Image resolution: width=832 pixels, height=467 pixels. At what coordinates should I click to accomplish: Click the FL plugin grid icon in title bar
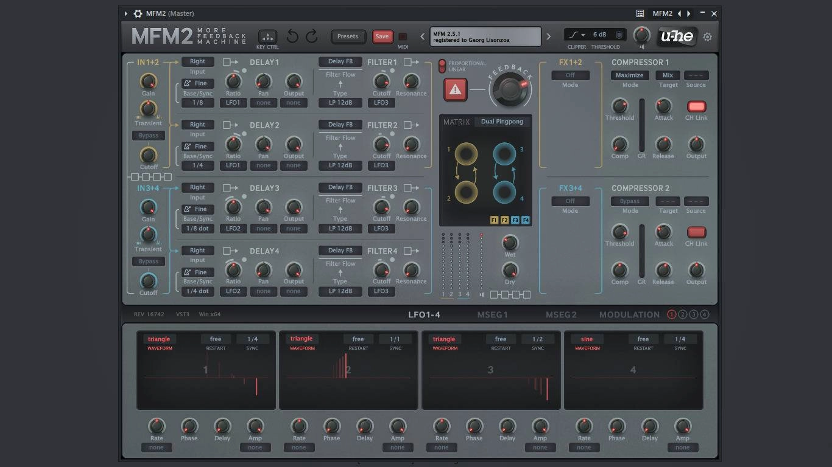click(x=640, y=13)
